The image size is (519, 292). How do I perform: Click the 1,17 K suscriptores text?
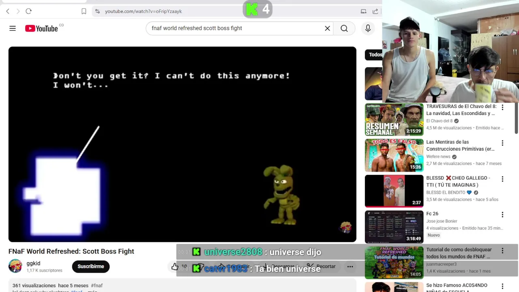[x=45, y=271]
